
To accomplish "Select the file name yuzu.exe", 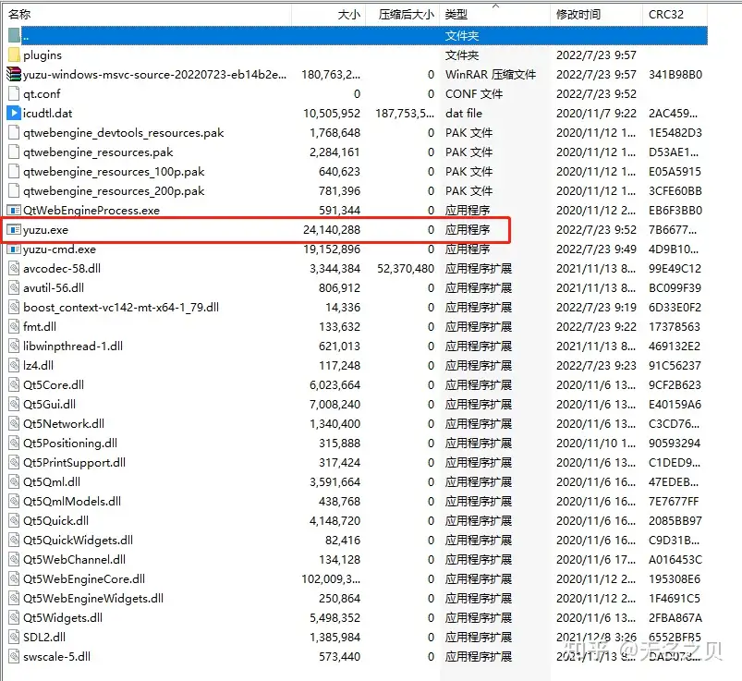I will tap(46, 230).
